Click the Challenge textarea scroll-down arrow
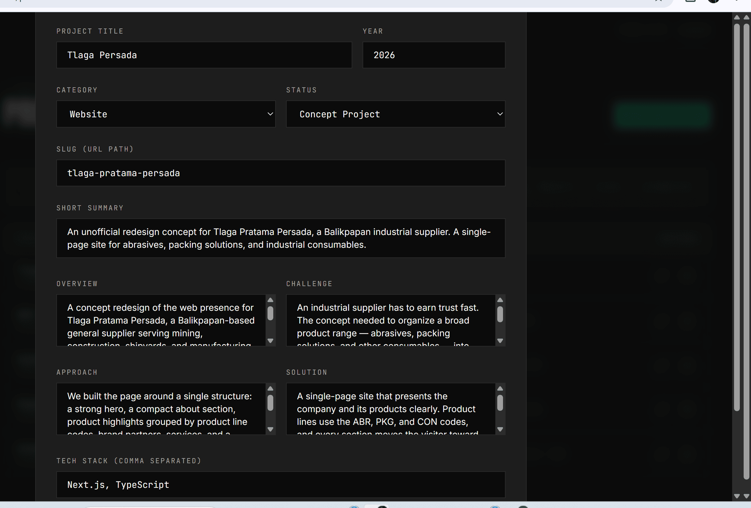 tap(500, 341)
